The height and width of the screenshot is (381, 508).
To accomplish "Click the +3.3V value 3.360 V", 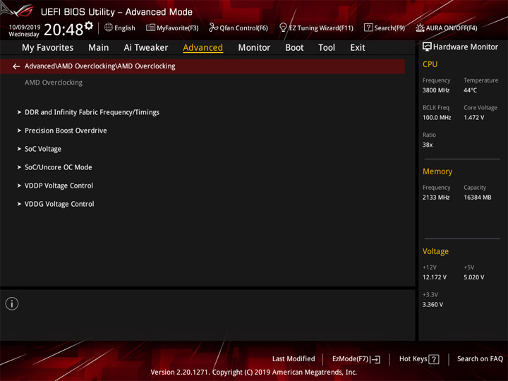I will 433,305.
